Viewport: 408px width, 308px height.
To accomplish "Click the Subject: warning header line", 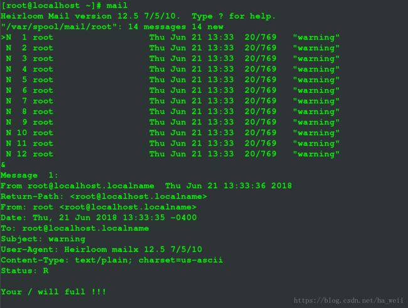I will (43, 239).
